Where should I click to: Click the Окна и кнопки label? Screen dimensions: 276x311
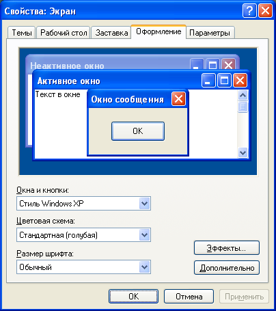42,190
